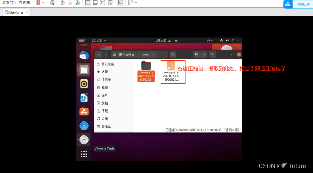
Task: Toggle Unity mode icon in toolbar
Action: tap(110, 3)
